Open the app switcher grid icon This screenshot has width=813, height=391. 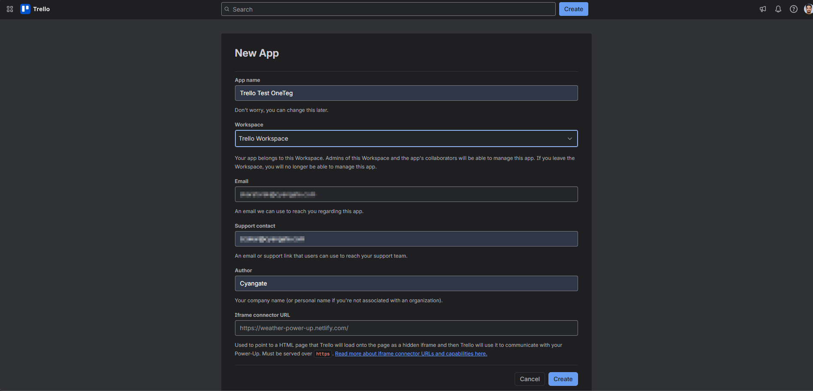pyautogui.click(x=10, y=9)
